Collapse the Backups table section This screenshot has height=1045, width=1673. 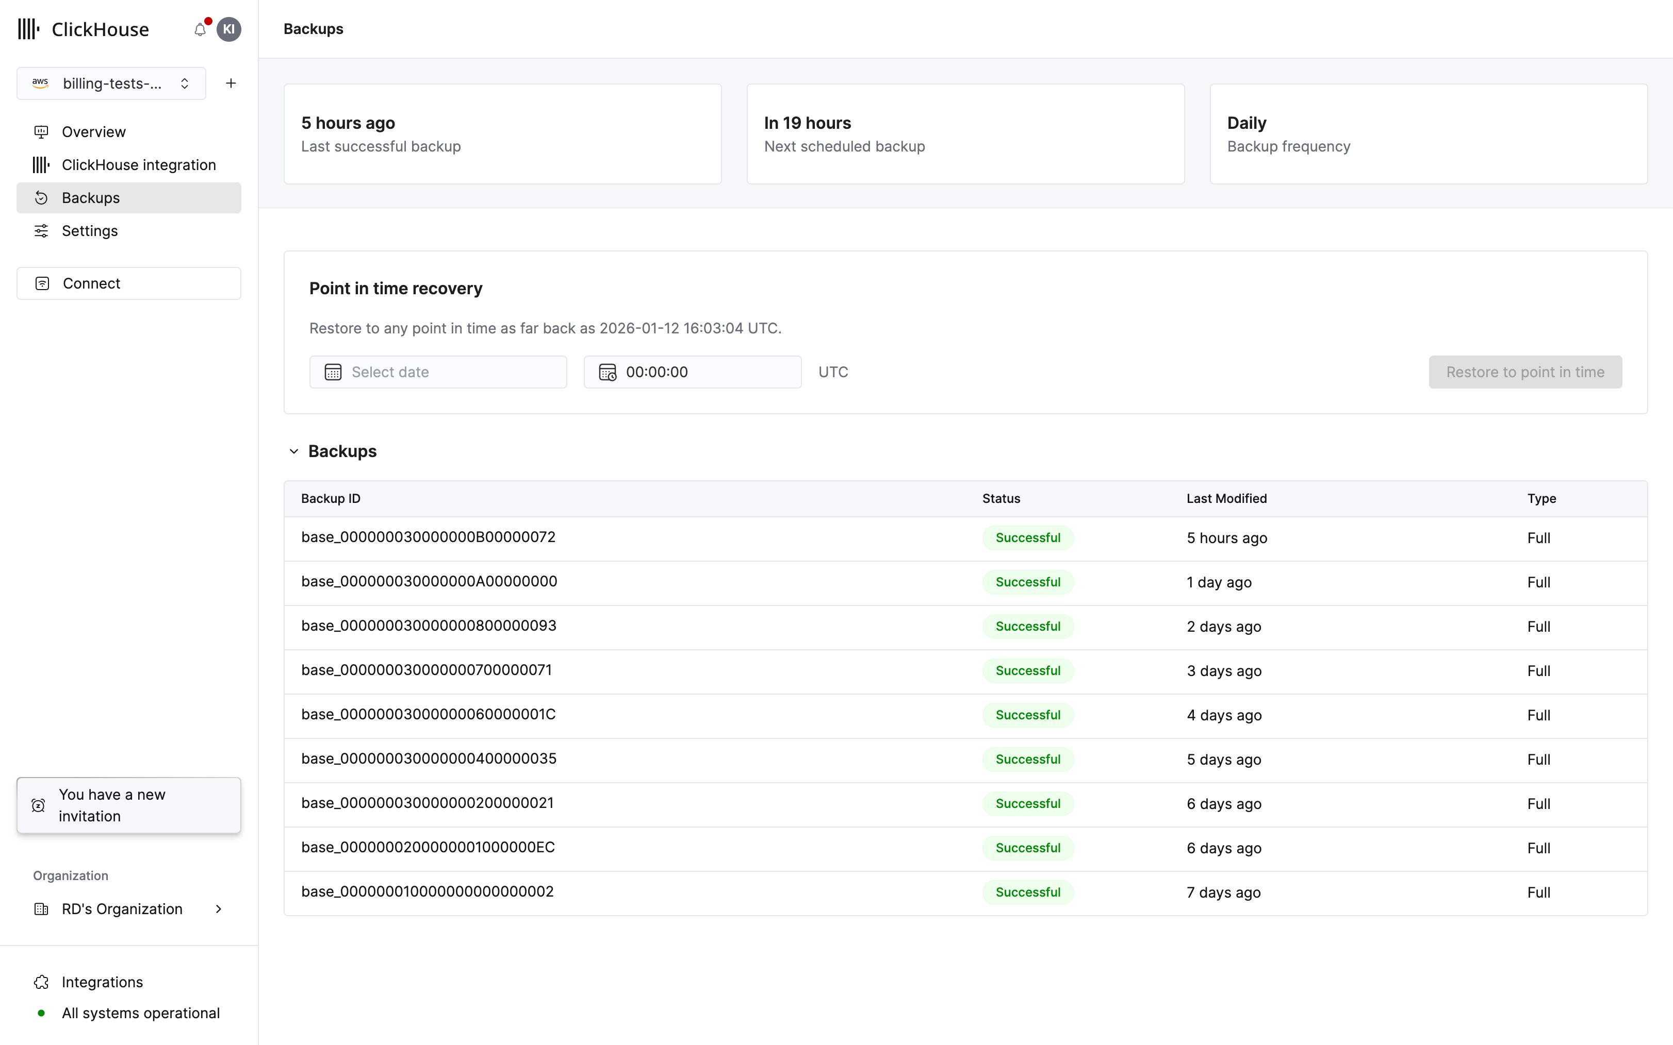coord(294,451)
